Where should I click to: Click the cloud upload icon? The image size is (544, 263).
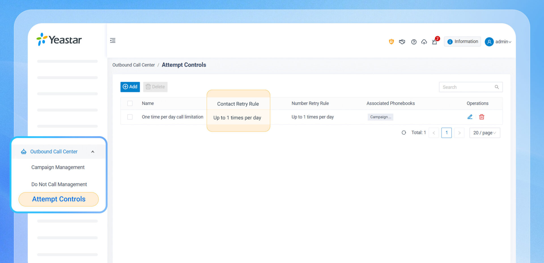(424, 42)
